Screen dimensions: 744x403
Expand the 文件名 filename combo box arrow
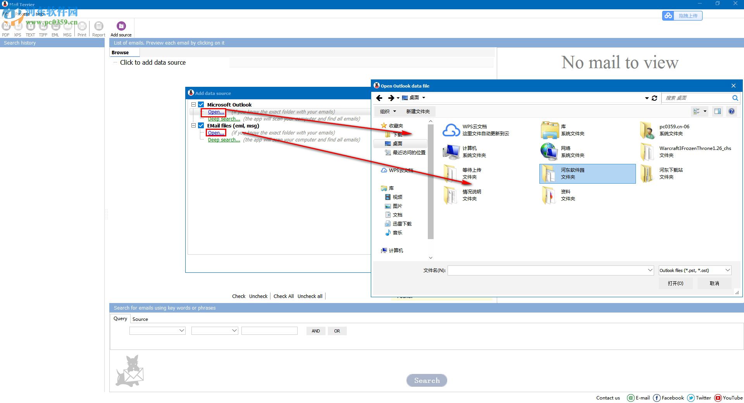(650, 270)
